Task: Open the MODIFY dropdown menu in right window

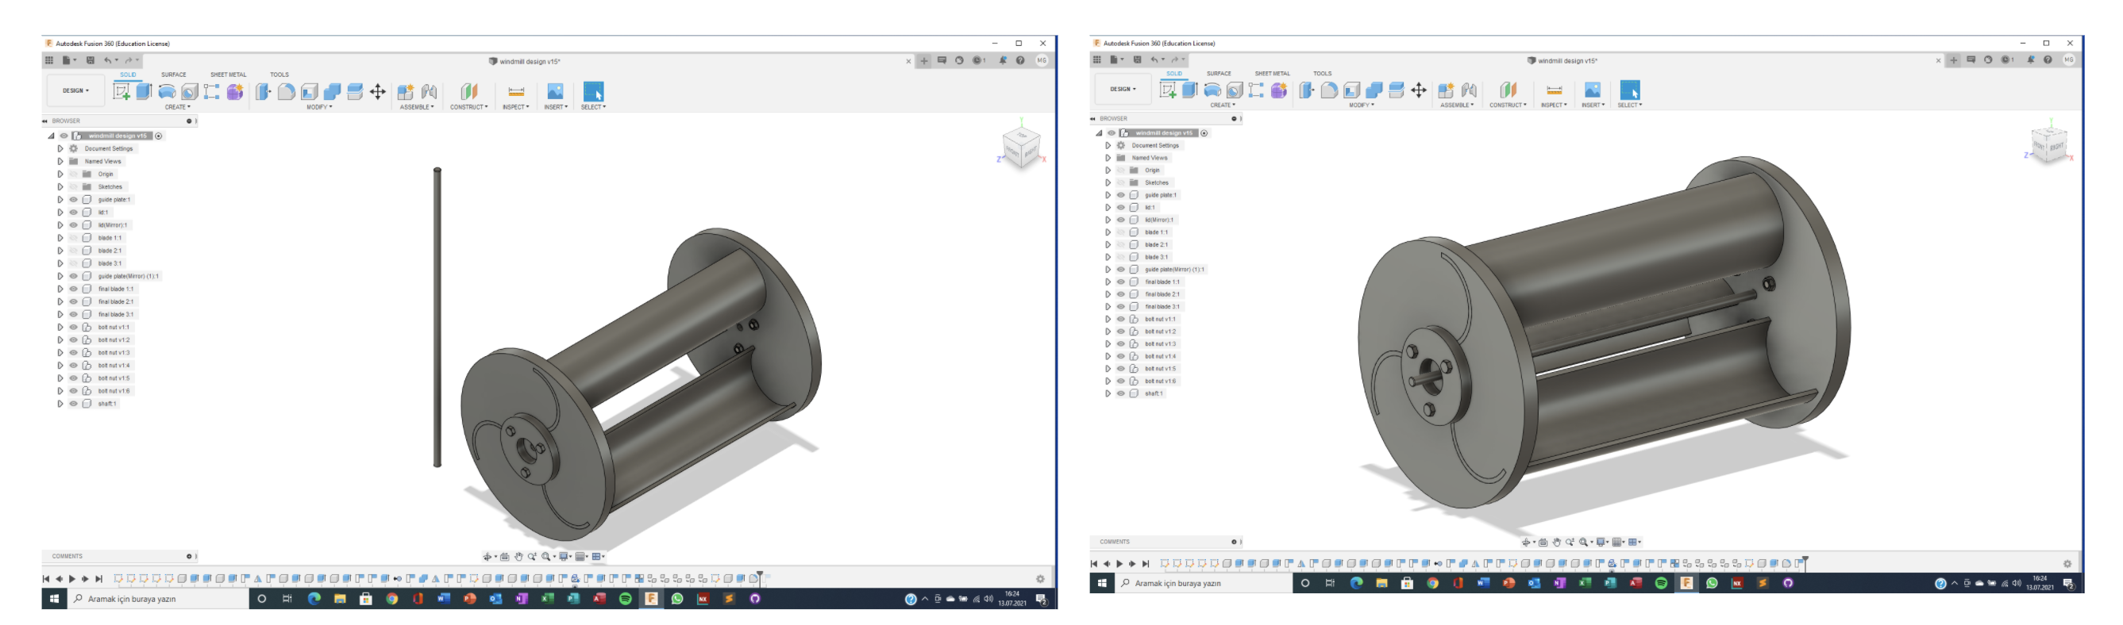Action: (1361, 105)
